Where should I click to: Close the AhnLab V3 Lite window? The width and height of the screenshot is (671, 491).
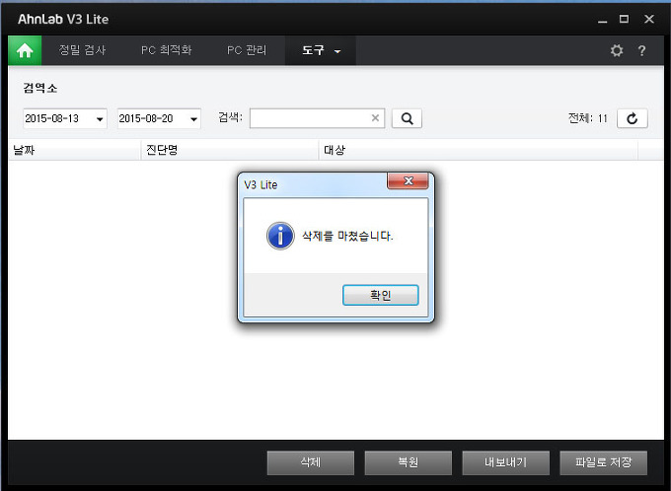tap(649, 20)
